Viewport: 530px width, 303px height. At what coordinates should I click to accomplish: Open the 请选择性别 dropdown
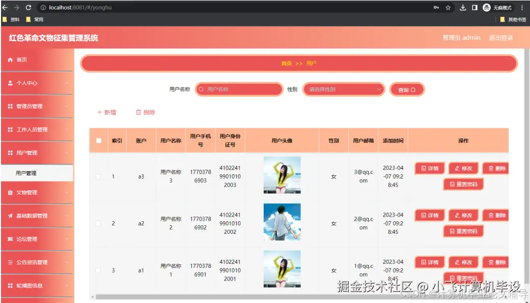click(343, 89)
